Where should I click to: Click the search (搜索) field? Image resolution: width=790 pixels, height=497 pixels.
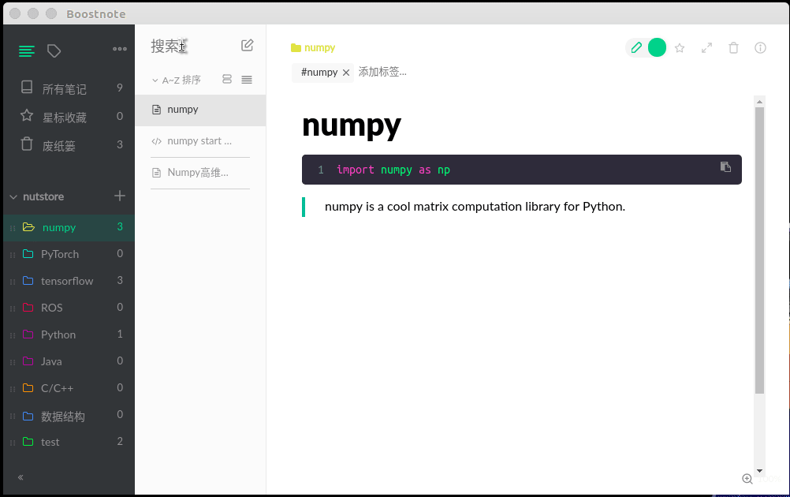192,46
